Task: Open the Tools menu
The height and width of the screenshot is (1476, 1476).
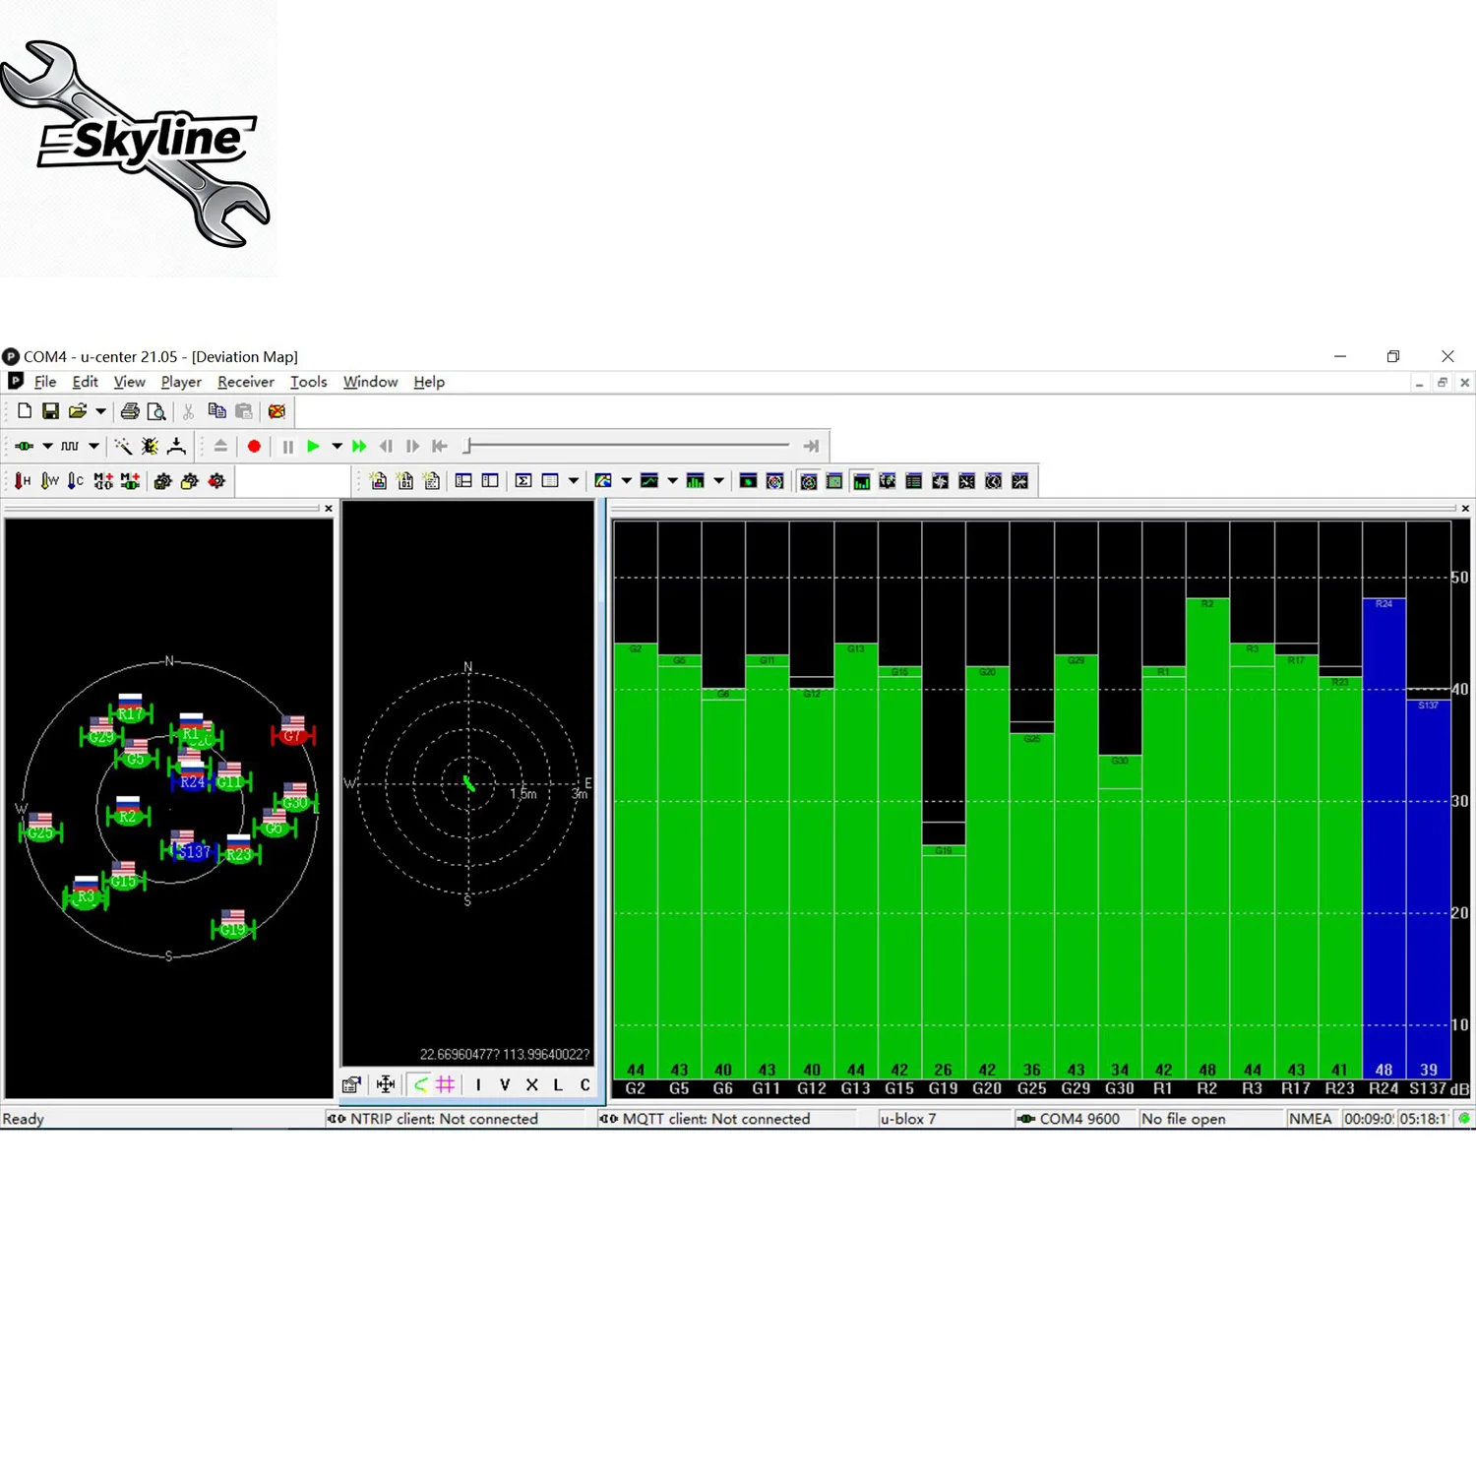Action: pos(308,382)
